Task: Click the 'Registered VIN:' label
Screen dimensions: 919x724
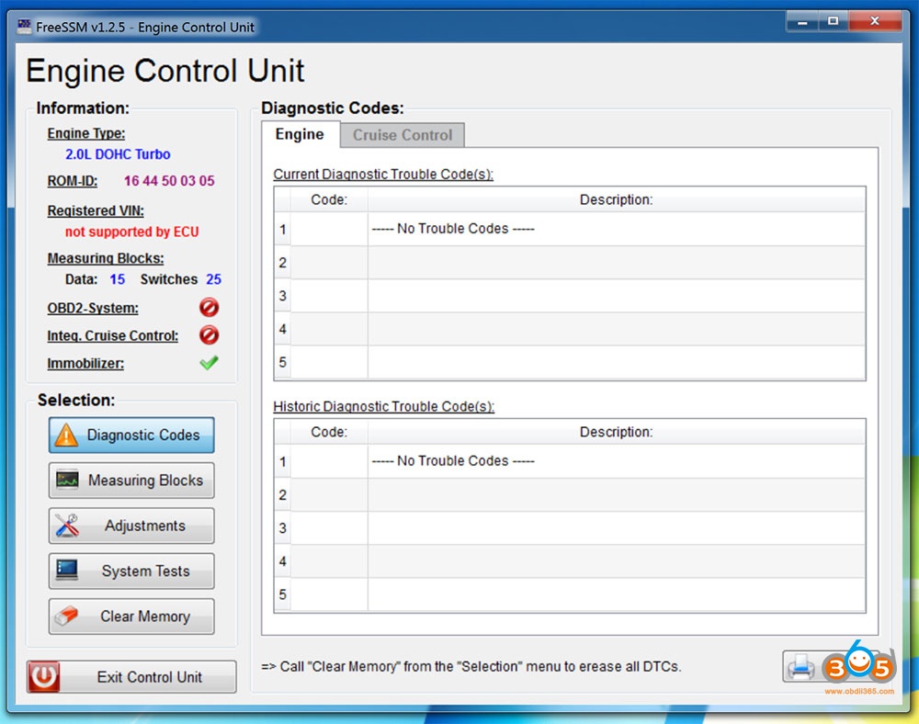Action: click(96, 211)
